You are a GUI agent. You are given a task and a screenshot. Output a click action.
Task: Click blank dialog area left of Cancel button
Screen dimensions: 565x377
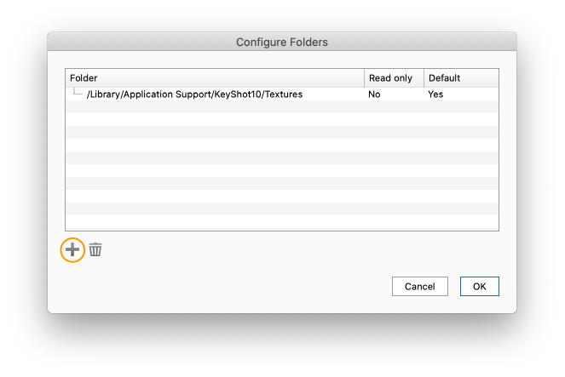256,287
